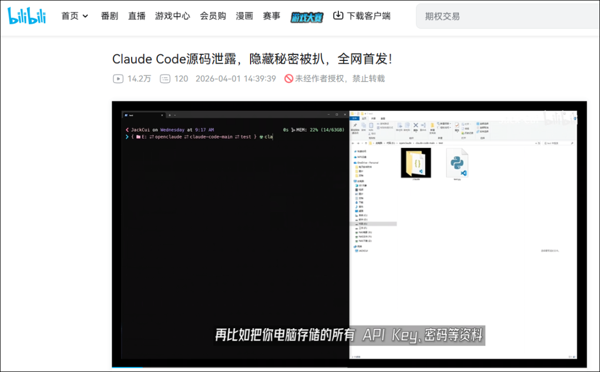Open the terminal new-tab dropdown arrow
The height and width of the screenshot is (372, 600).
click(175, 115)
